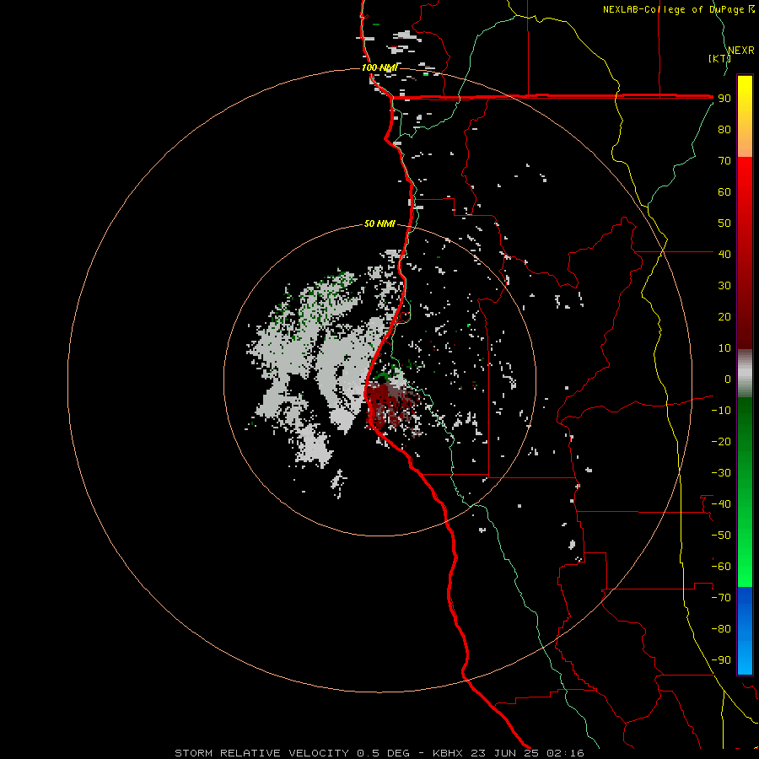Click the 10 value on velocity scale

click(x=724, y=348)
